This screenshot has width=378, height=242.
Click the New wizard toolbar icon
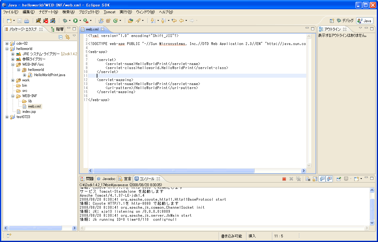(x=9, y=21)
